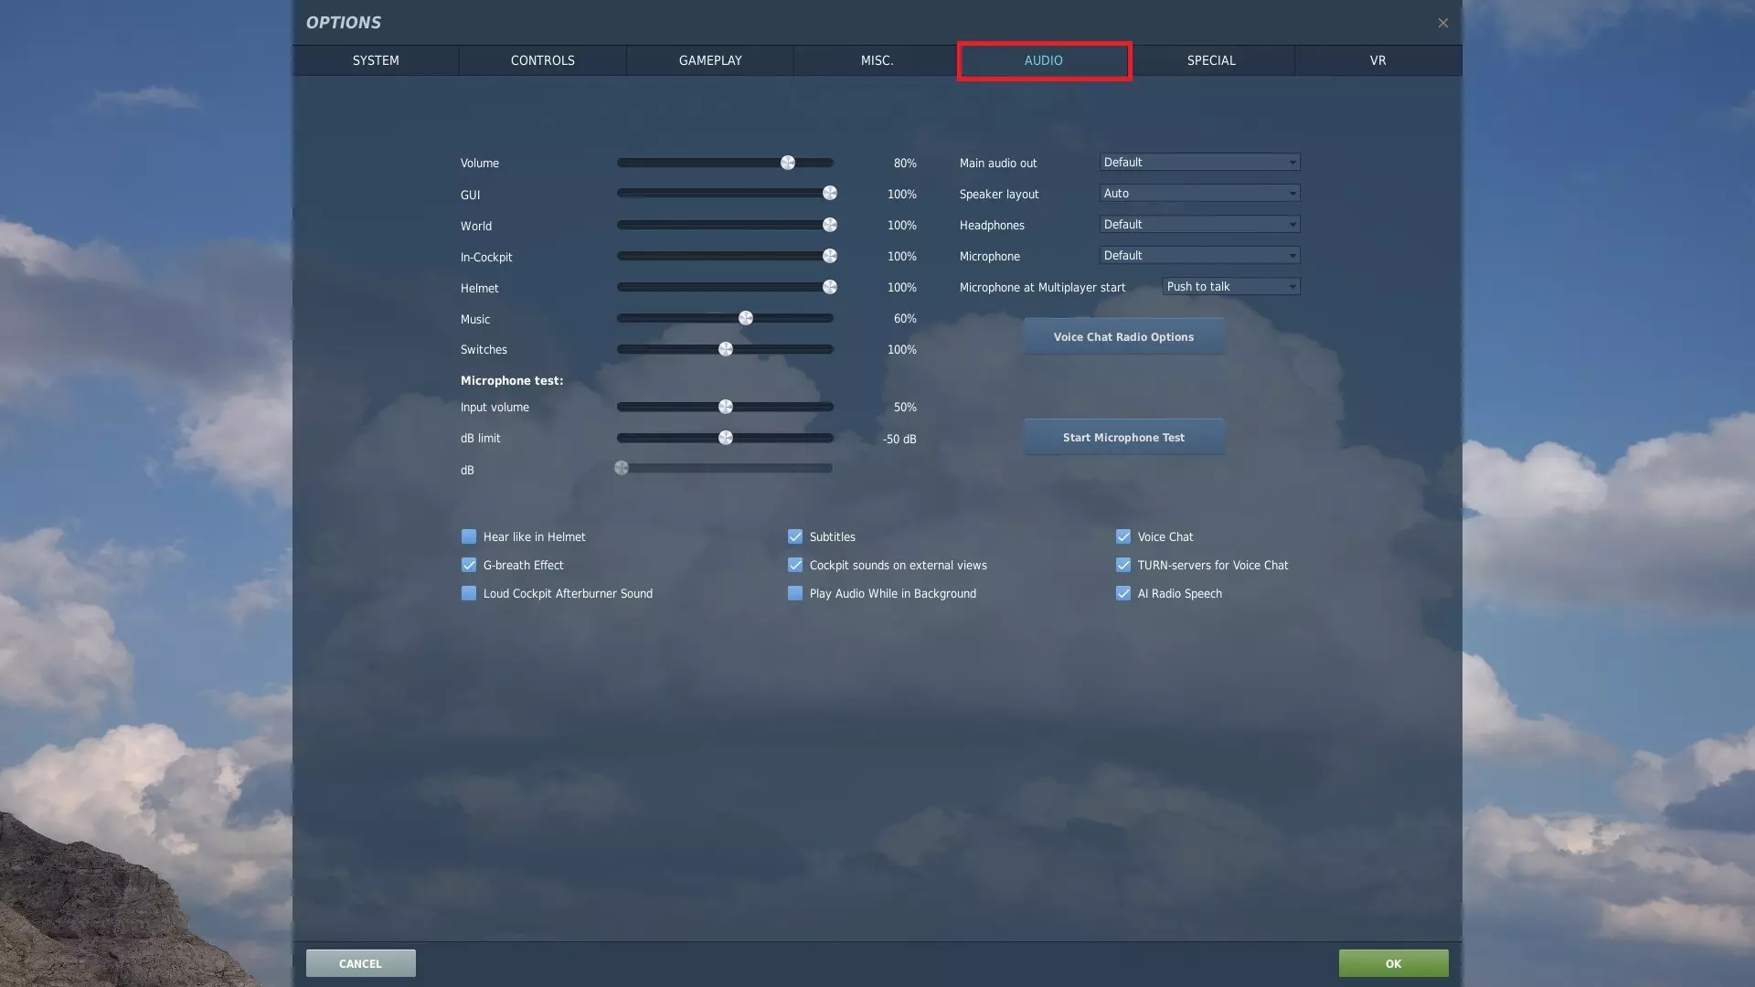Go to the VR tab
This screenshot has width=1755, height=987.
(x=1377, y=60)
